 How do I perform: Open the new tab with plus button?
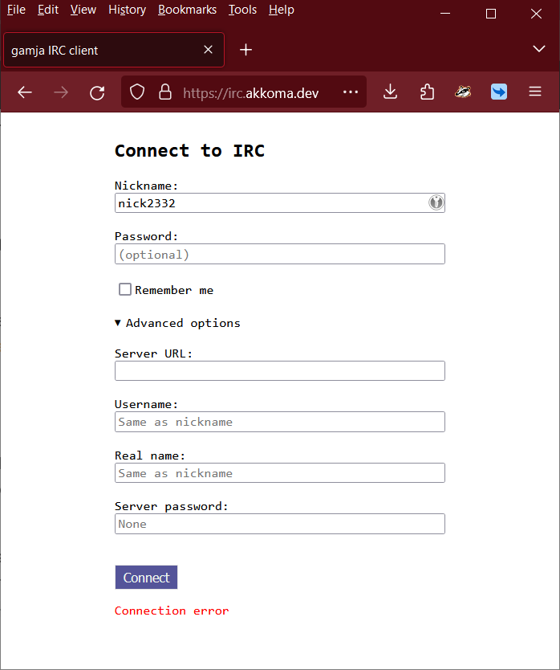pyautogui.click(x=246, y=50)
